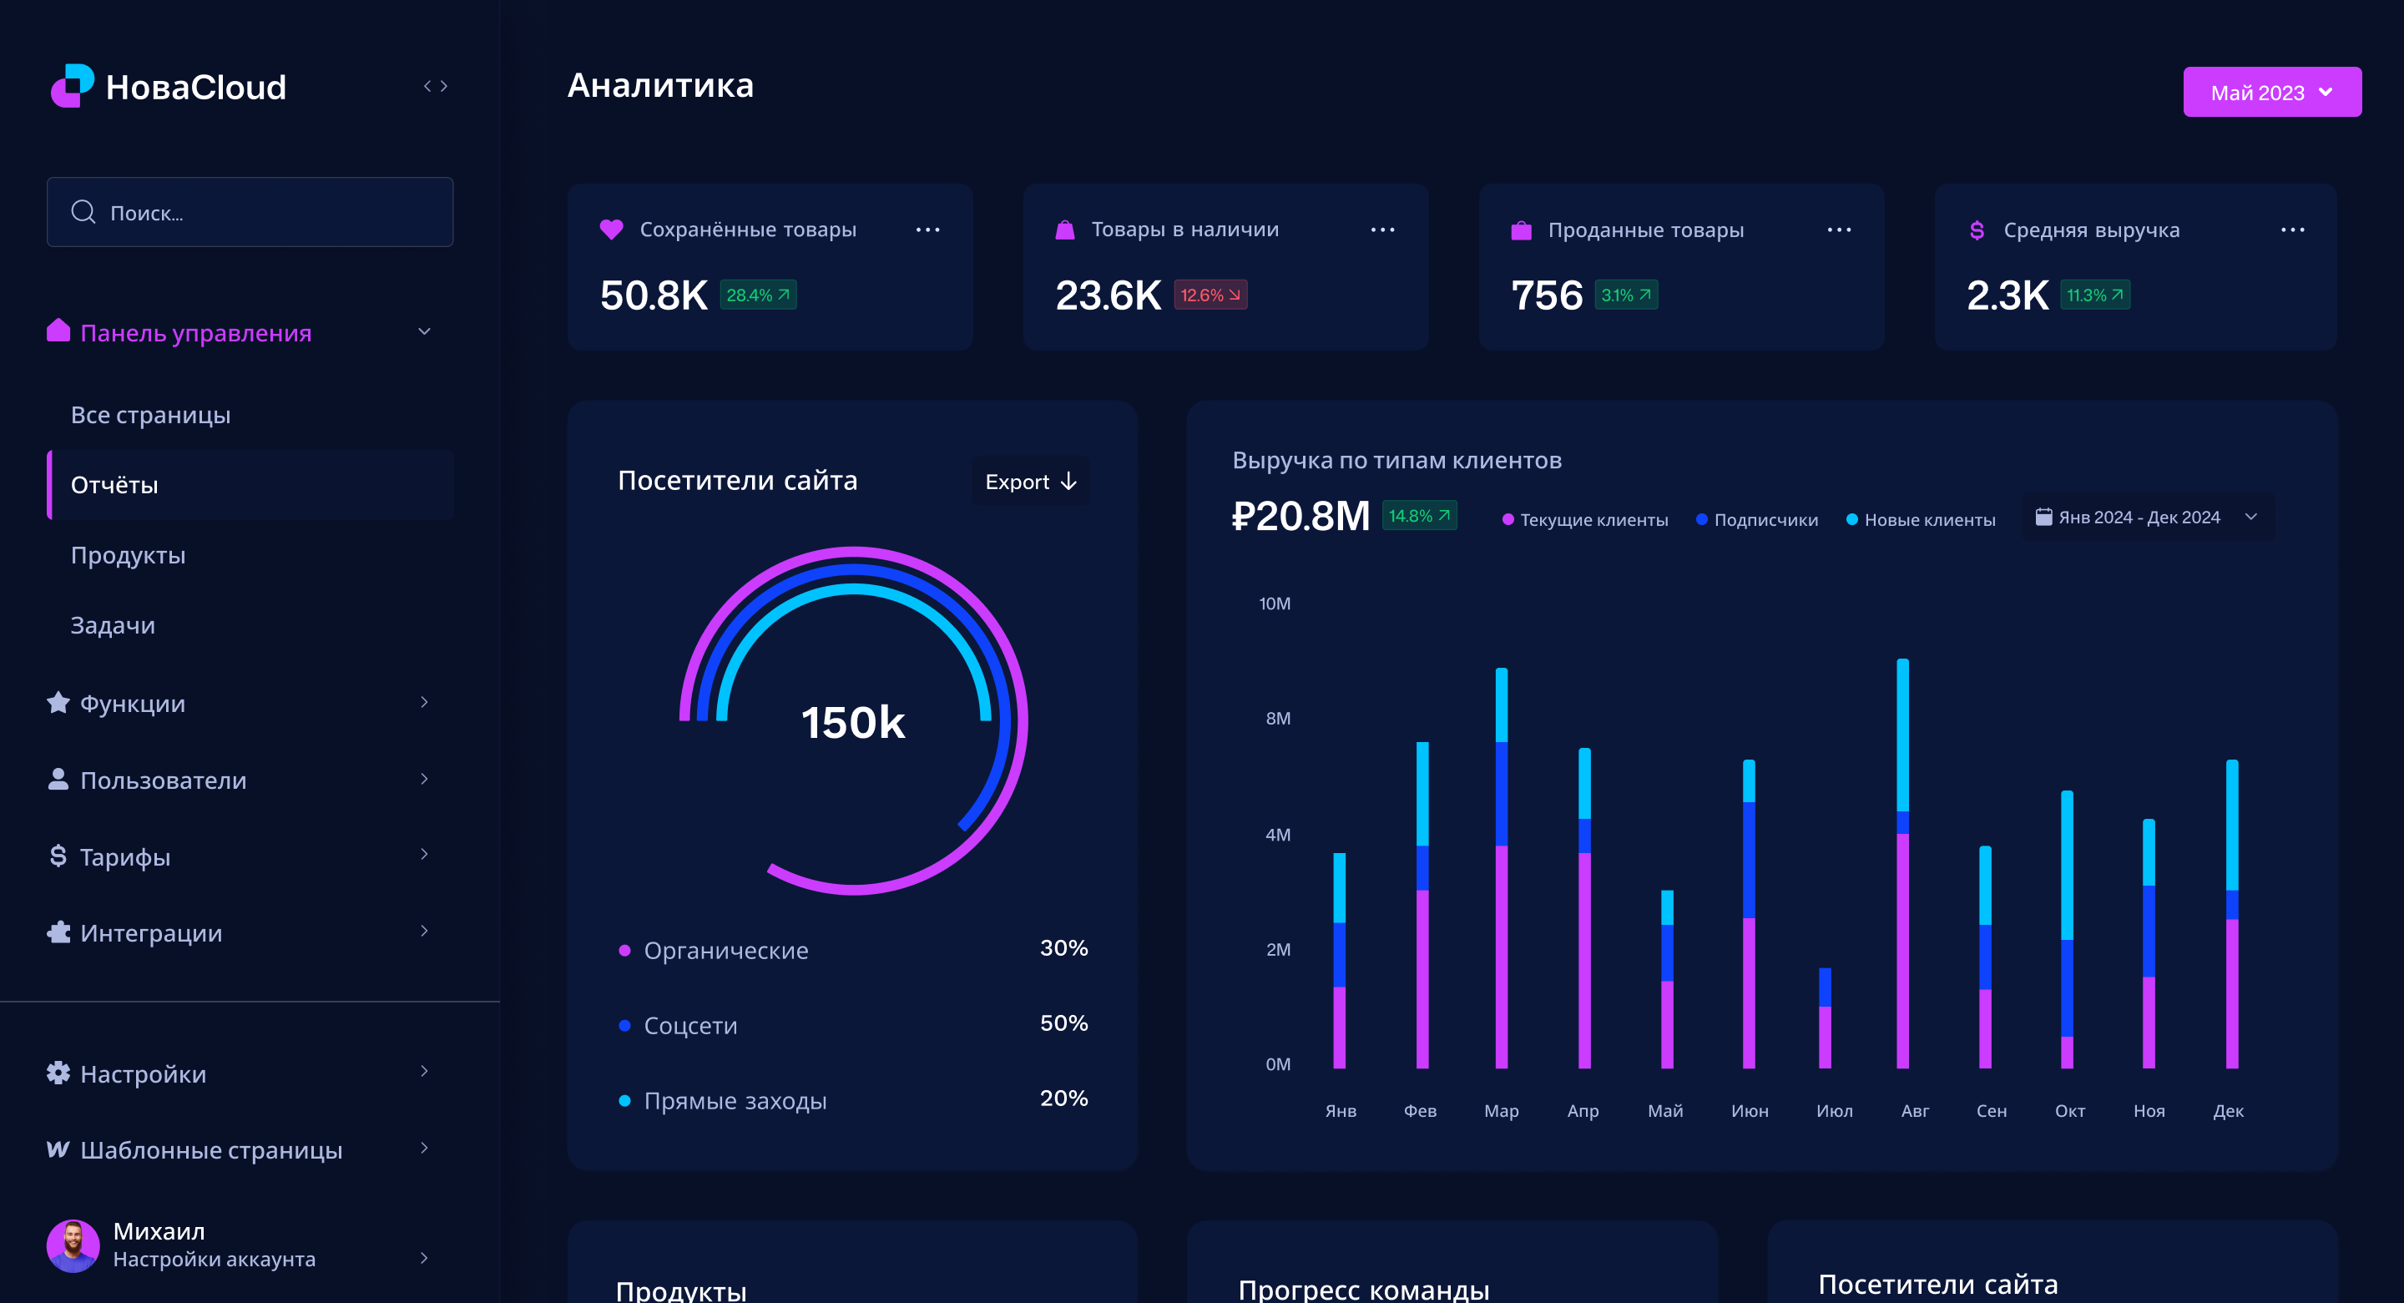Viewport: 2404px width, 1303px height.
Task: Open Янв 2024 - Дек 2024 date range dropdown
Action: pos(2146,517)
